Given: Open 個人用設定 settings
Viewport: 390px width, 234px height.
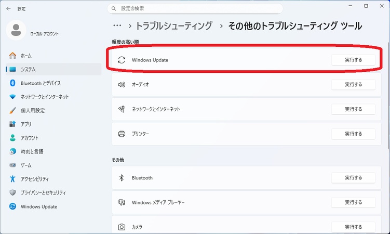Looking at the screenshot, I should [53, 110].
